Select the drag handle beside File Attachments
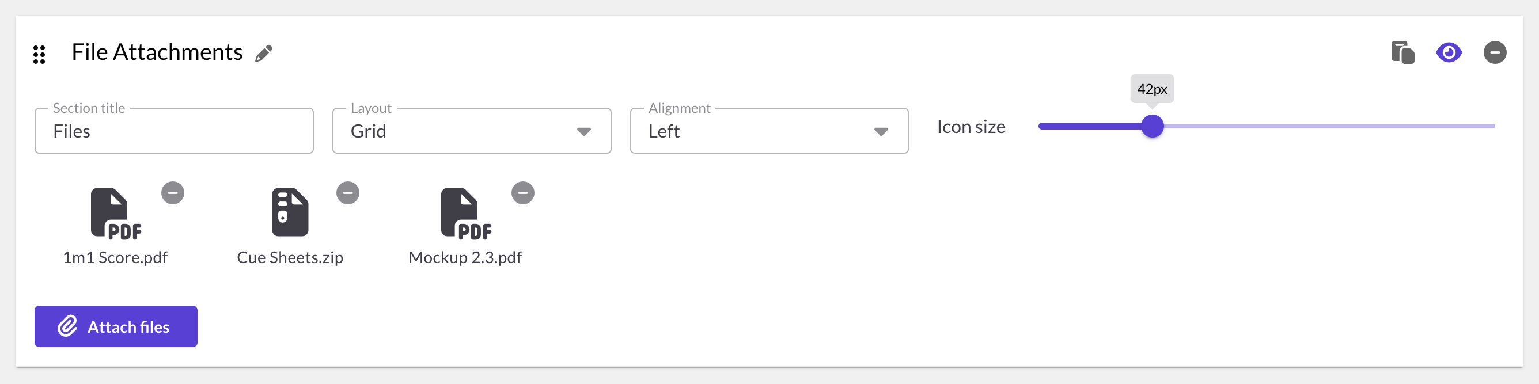Screen dimensions: 1539x384 pos(40,52)
